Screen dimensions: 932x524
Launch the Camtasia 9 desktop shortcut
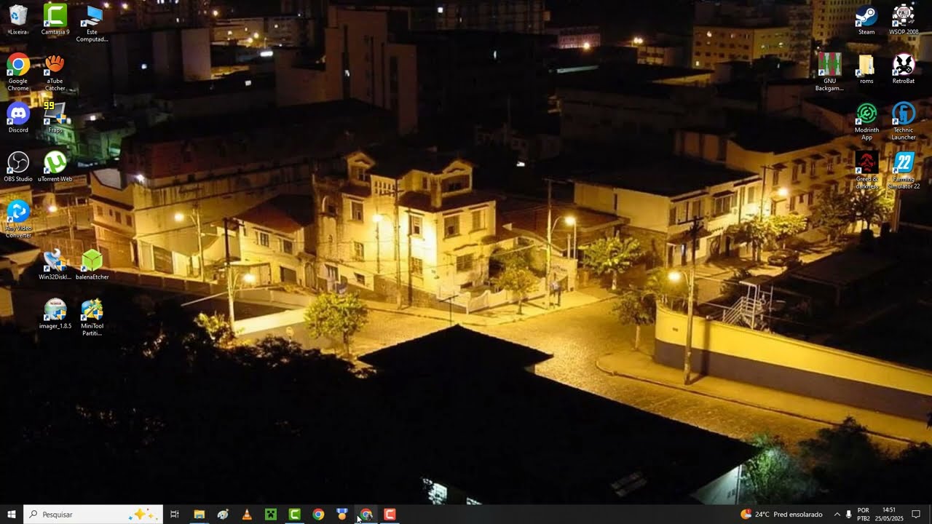tap(55, 20)
